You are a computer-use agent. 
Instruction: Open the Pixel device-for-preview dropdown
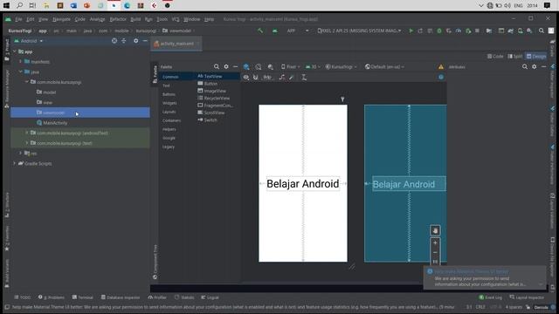pos(290,67)
